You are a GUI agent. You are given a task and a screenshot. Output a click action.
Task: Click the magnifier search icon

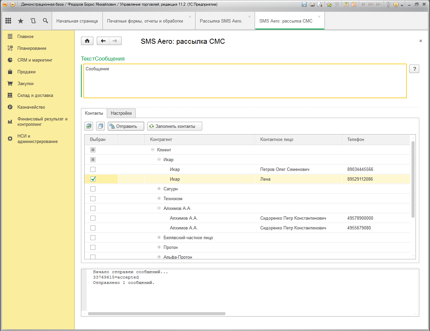coord(45,21)
